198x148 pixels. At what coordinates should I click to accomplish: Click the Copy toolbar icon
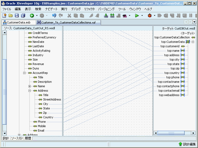76,16
